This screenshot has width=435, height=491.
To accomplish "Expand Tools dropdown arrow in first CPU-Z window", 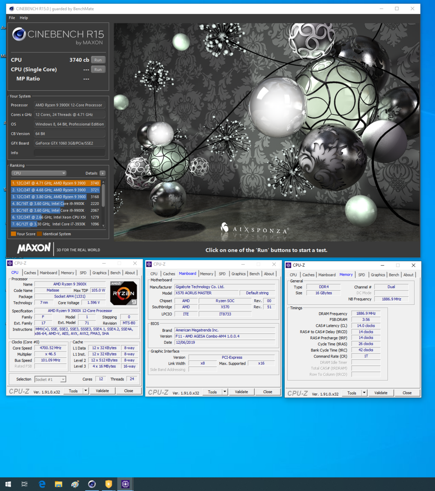I will click(x=86, y=391).
